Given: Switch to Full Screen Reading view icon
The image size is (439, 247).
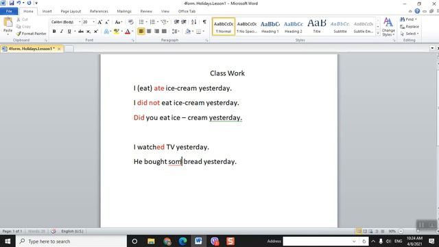Looking at the screenshot, I should pos(365,231).
